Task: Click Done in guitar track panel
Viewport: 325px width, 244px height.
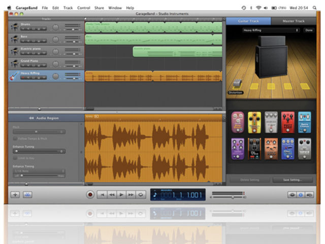Action: pyautogui.click(x=309, y=30)
